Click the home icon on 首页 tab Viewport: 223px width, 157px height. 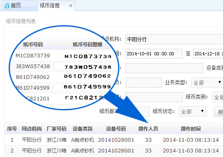(x=7, y=5)
